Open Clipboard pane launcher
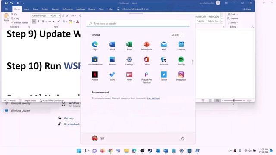Image resolution: width=276 pixels, height=155 pixels. click(x=29, y=27)
